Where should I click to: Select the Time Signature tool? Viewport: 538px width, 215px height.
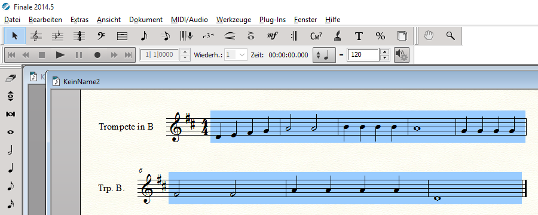tap(80, 36)
